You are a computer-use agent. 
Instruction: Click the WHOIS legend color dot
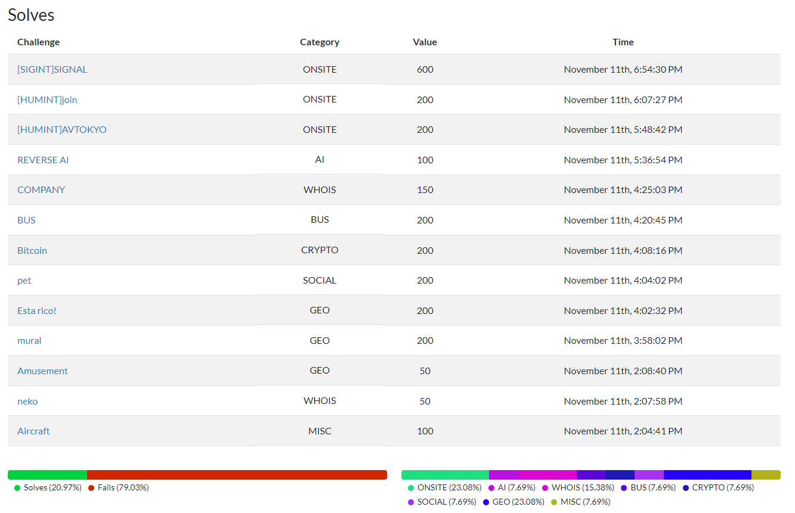(545, 488)
